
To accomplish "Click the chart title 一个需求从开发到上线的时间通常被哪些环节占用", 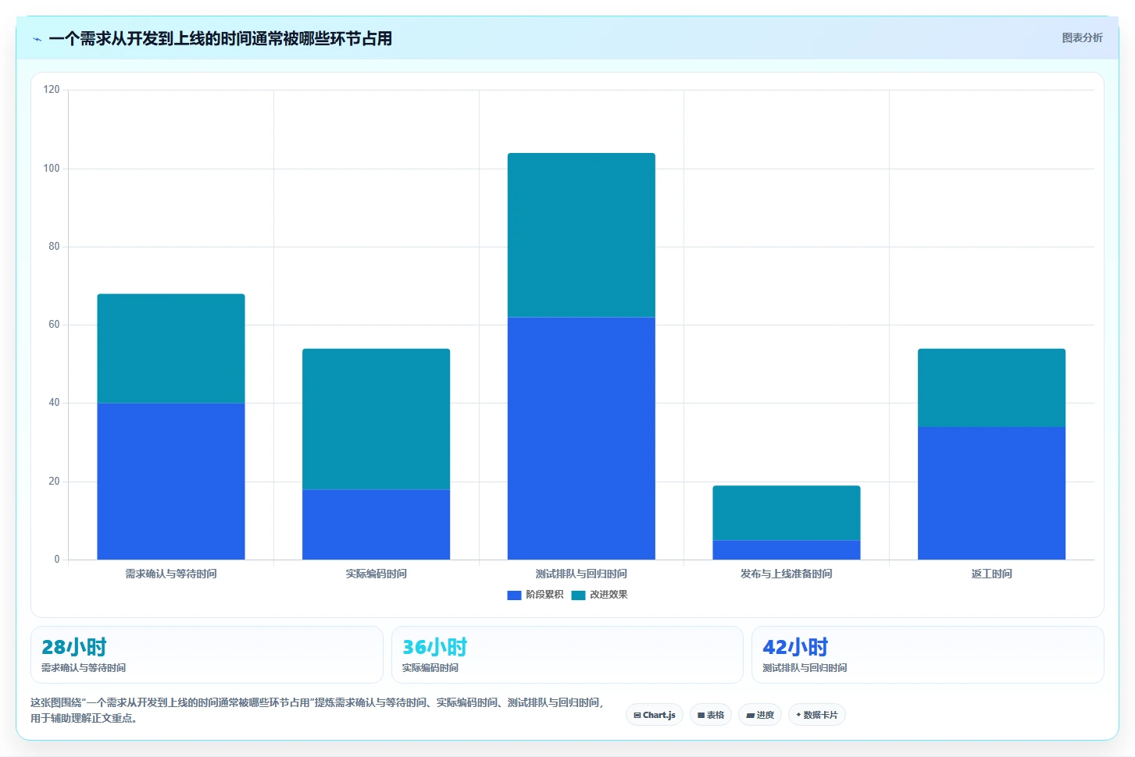I will click(220, 38).
